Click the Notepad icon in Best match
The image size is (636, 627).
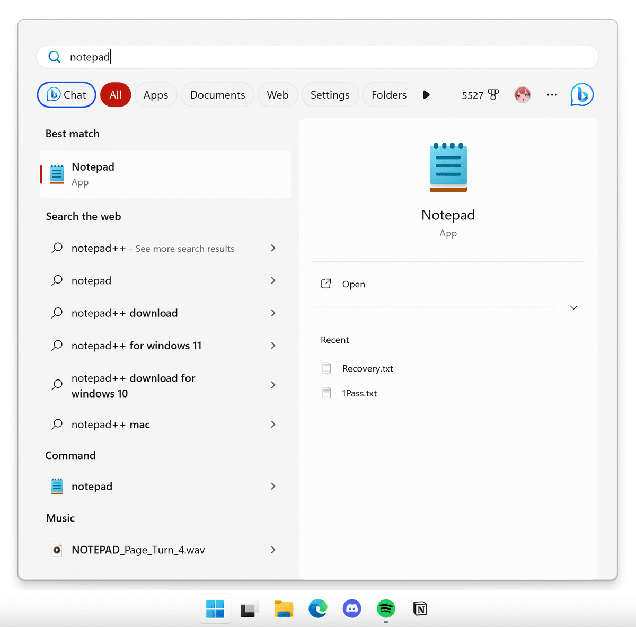(57, 174)
